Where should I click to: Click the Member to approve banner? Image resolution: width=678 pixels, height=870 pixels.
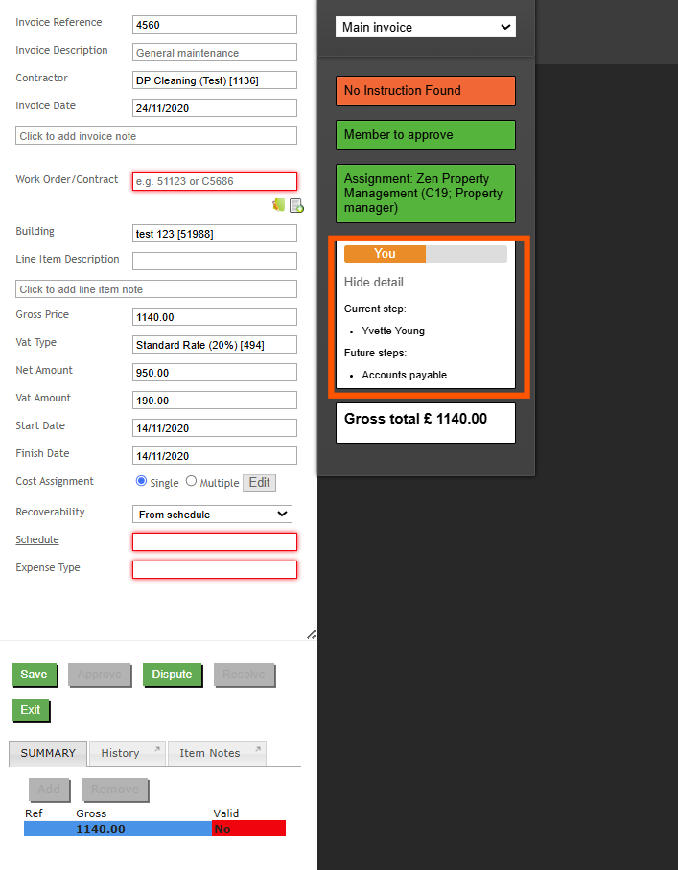click(x=426, y=135)
